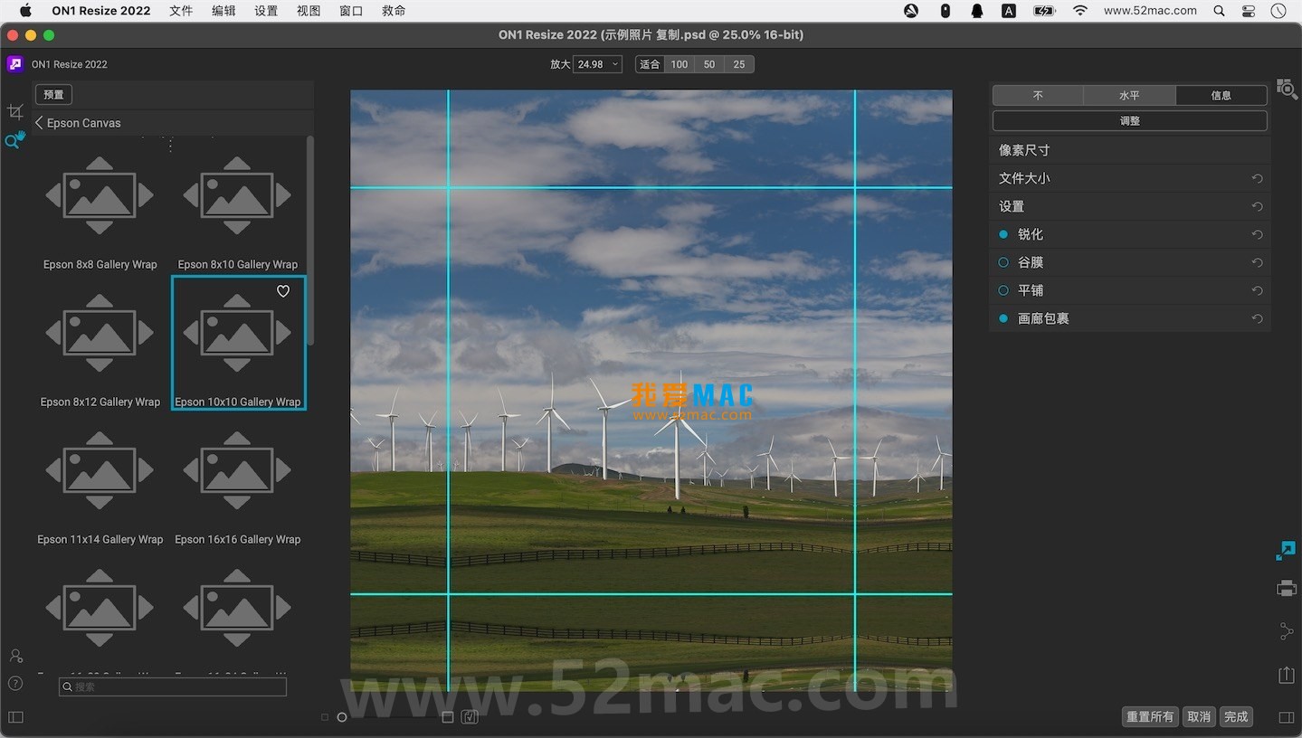Open the 视图 menu
This screenshot has height=738, width=1302.
pos(309,11)
